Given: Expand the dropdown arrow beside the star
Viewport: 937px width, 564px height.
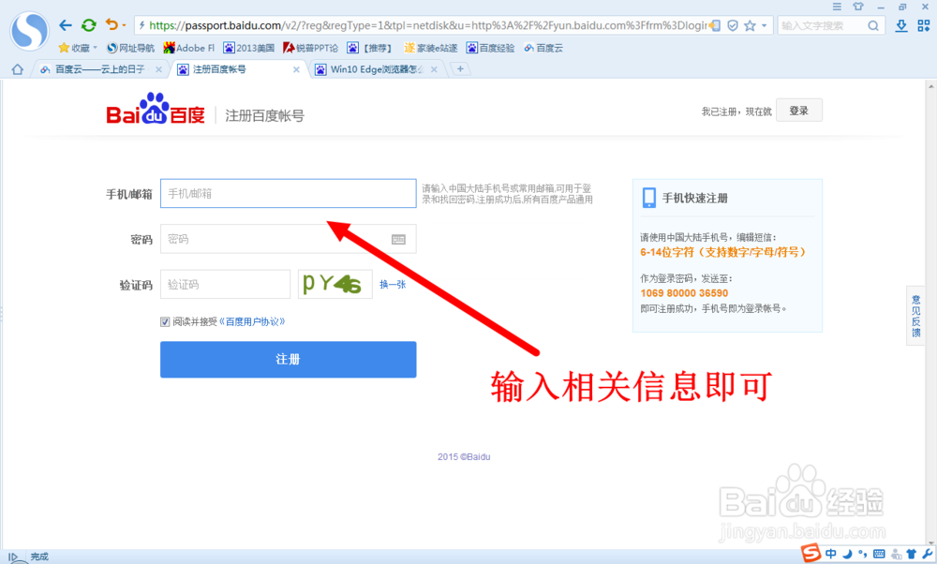Looking at the screenshot, I should [x=764, y=25].
